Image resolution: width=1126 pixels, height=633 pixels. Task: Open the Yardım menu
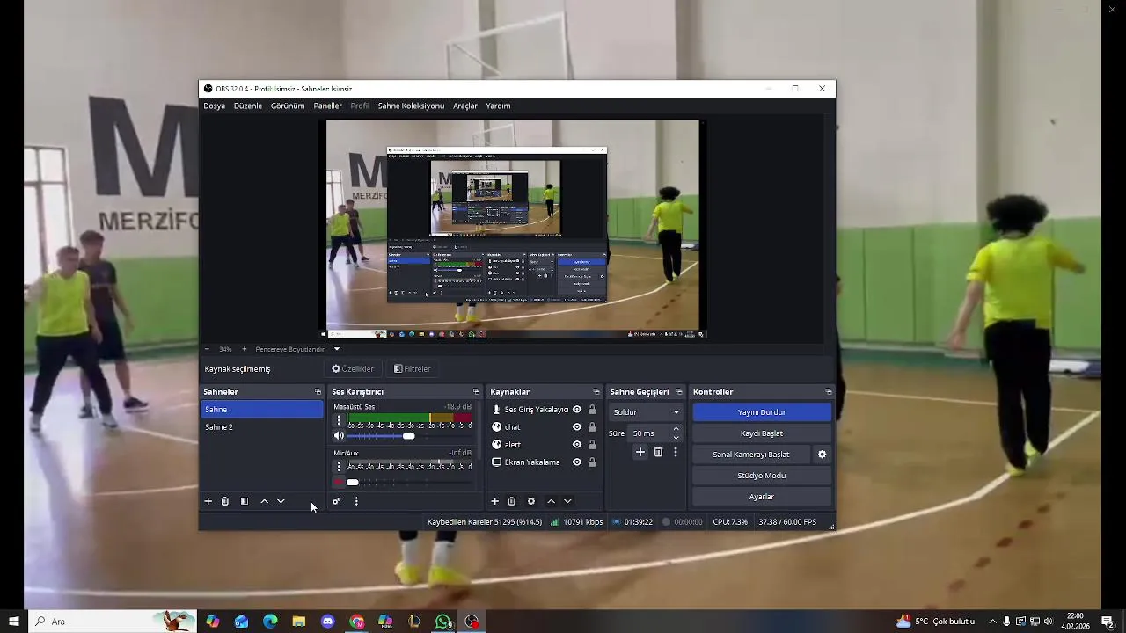[498, 105]
